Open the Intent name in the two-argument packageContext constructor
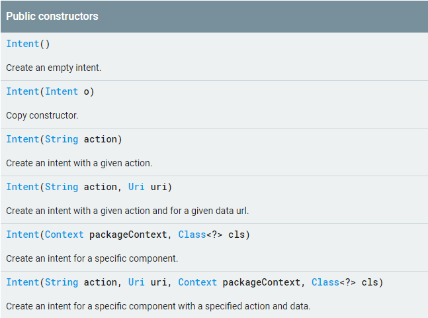Viewport: 428px width, 318px height. coord(22,235)
